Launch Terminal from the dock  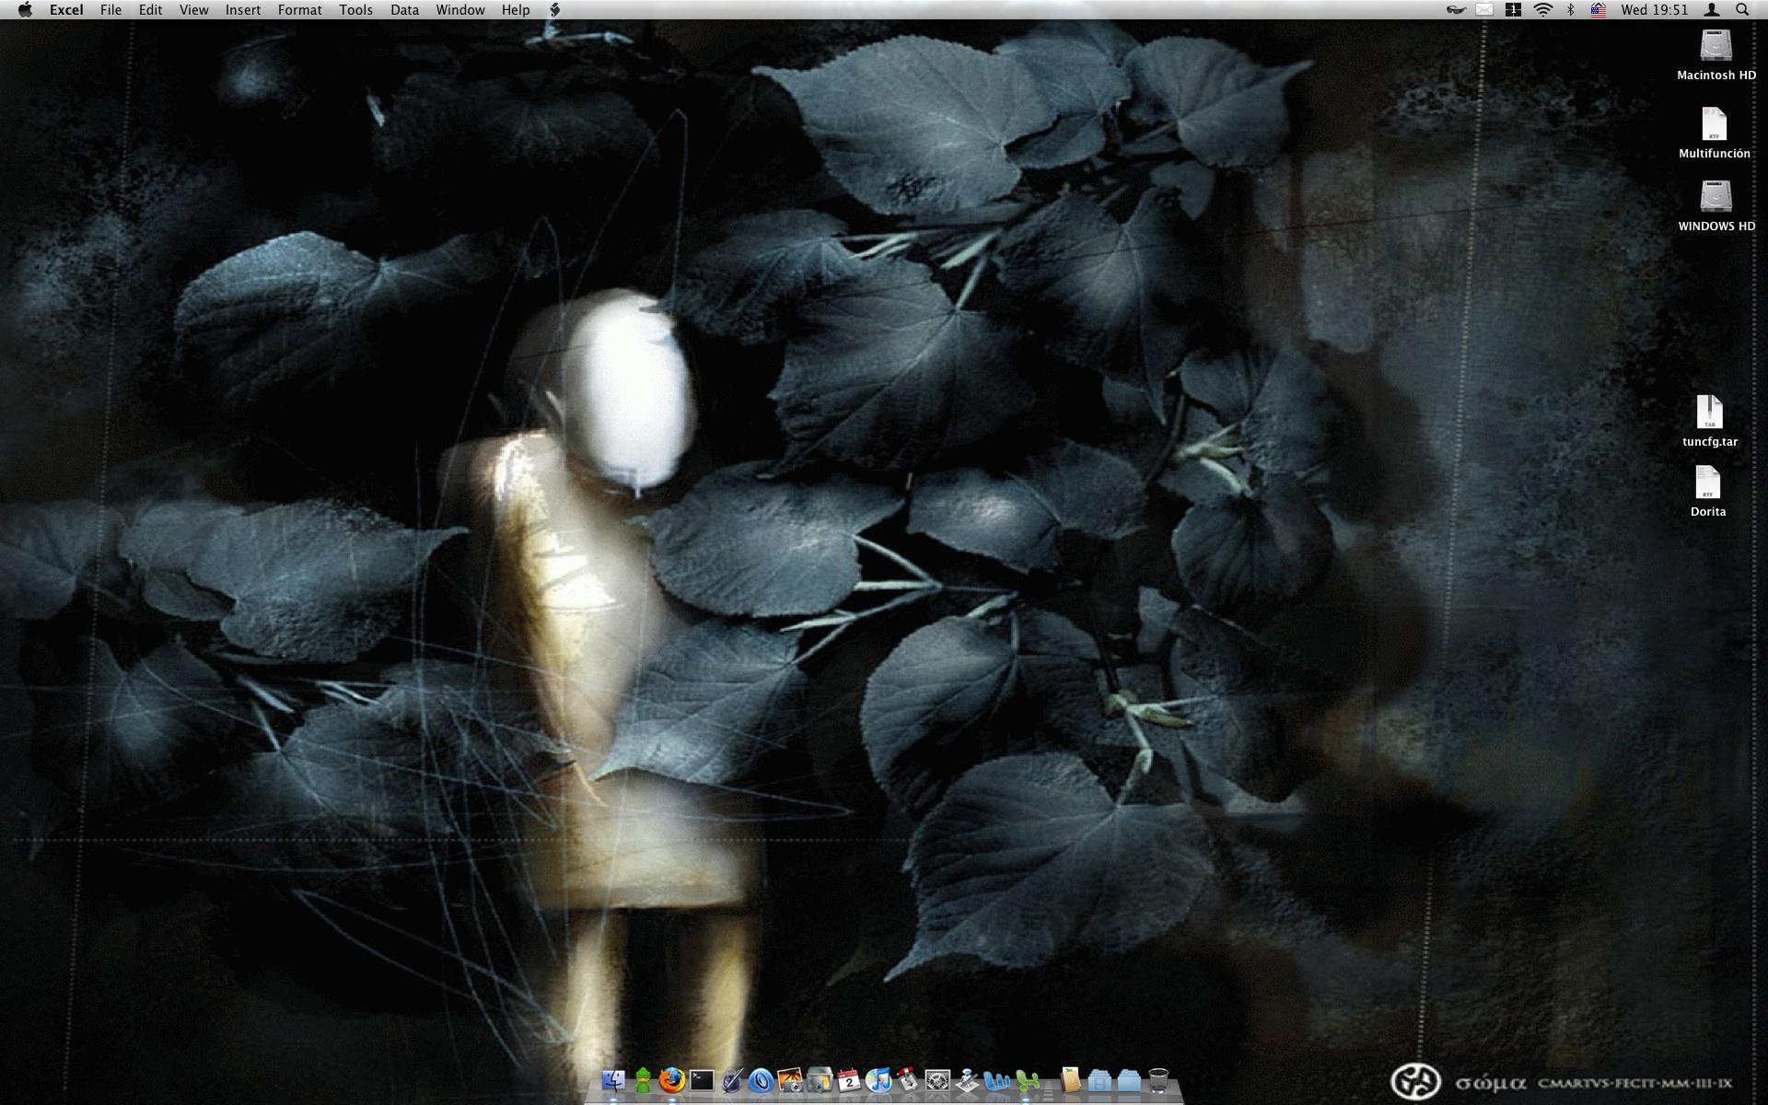pyautogui.click(x=702, y=1080)
